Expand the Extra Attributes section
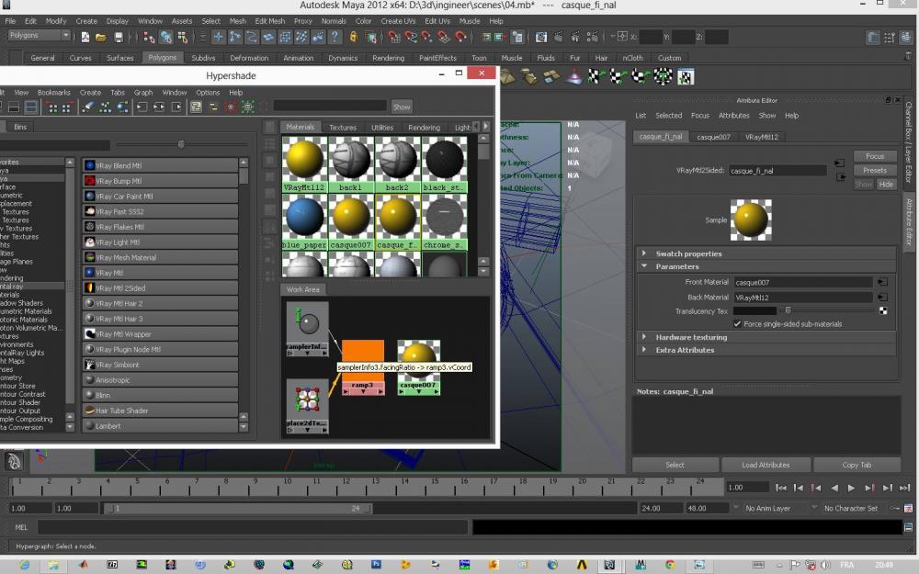This screenshot has height=574, width=919. pos(644,350)
